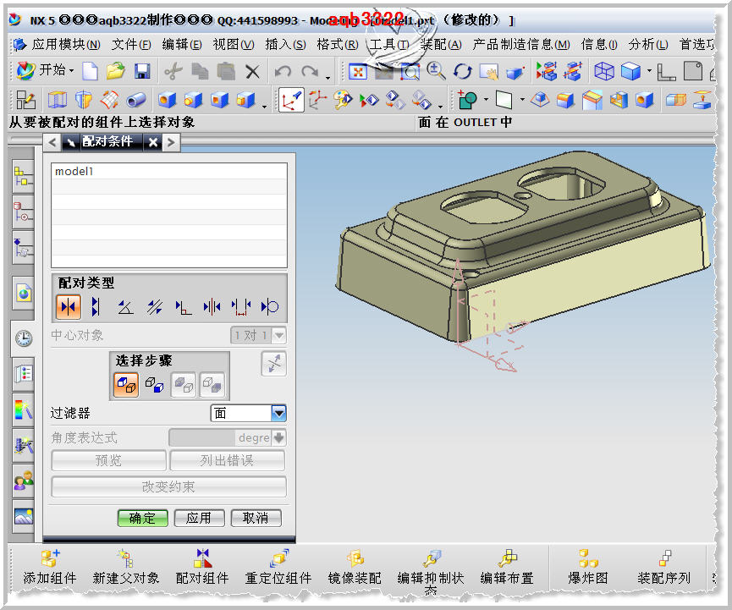732x610 pixels.
Task: Select the Pan hand icon
Action: (489, 71)
